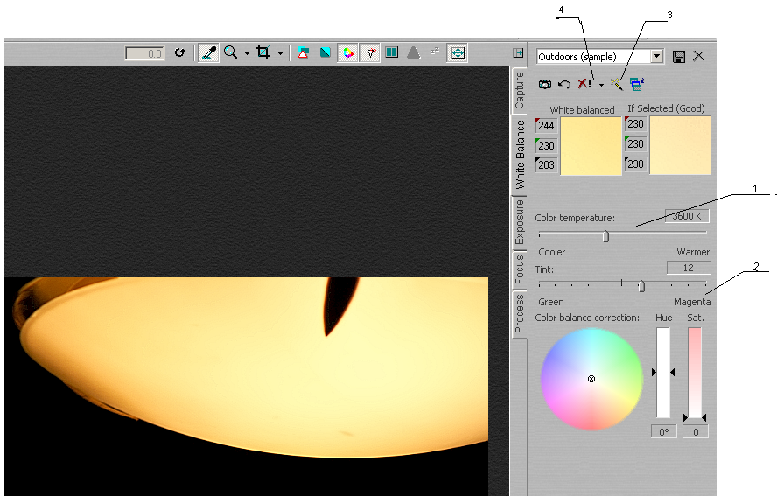
Task: Collapse the side panel with arrow icon
Action: click(x=518, y=52)
